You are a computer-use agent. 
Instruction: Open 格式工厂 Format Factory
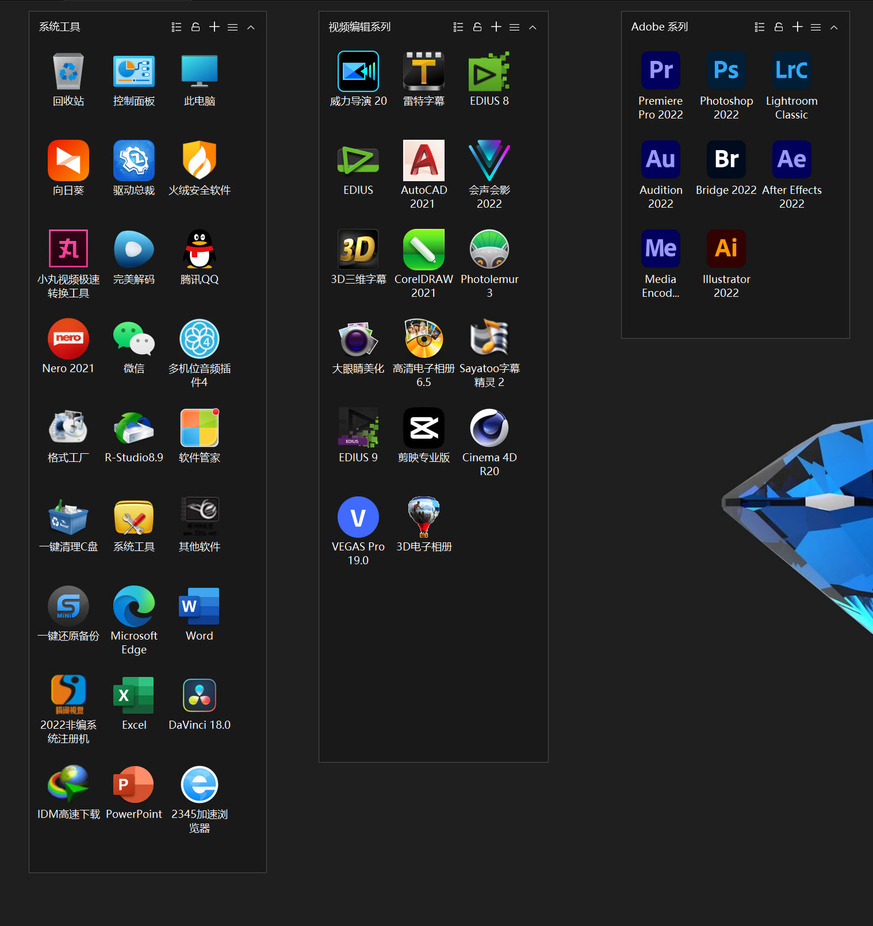[68, 428]
